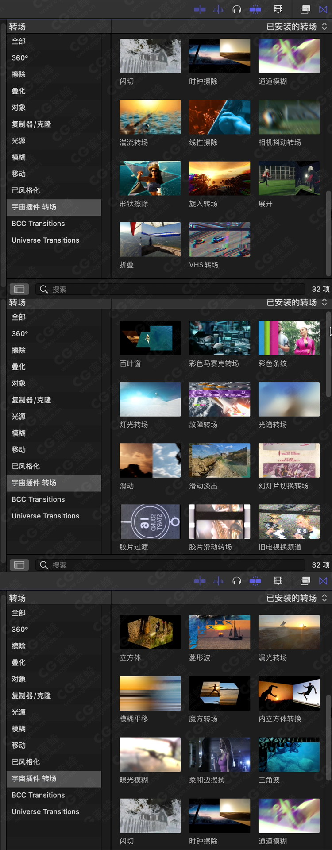Screen dimensions: 332x850
Task: Toggle audio skimming in toolbar above 立方体 panel
Action: [x=219, y=581]
